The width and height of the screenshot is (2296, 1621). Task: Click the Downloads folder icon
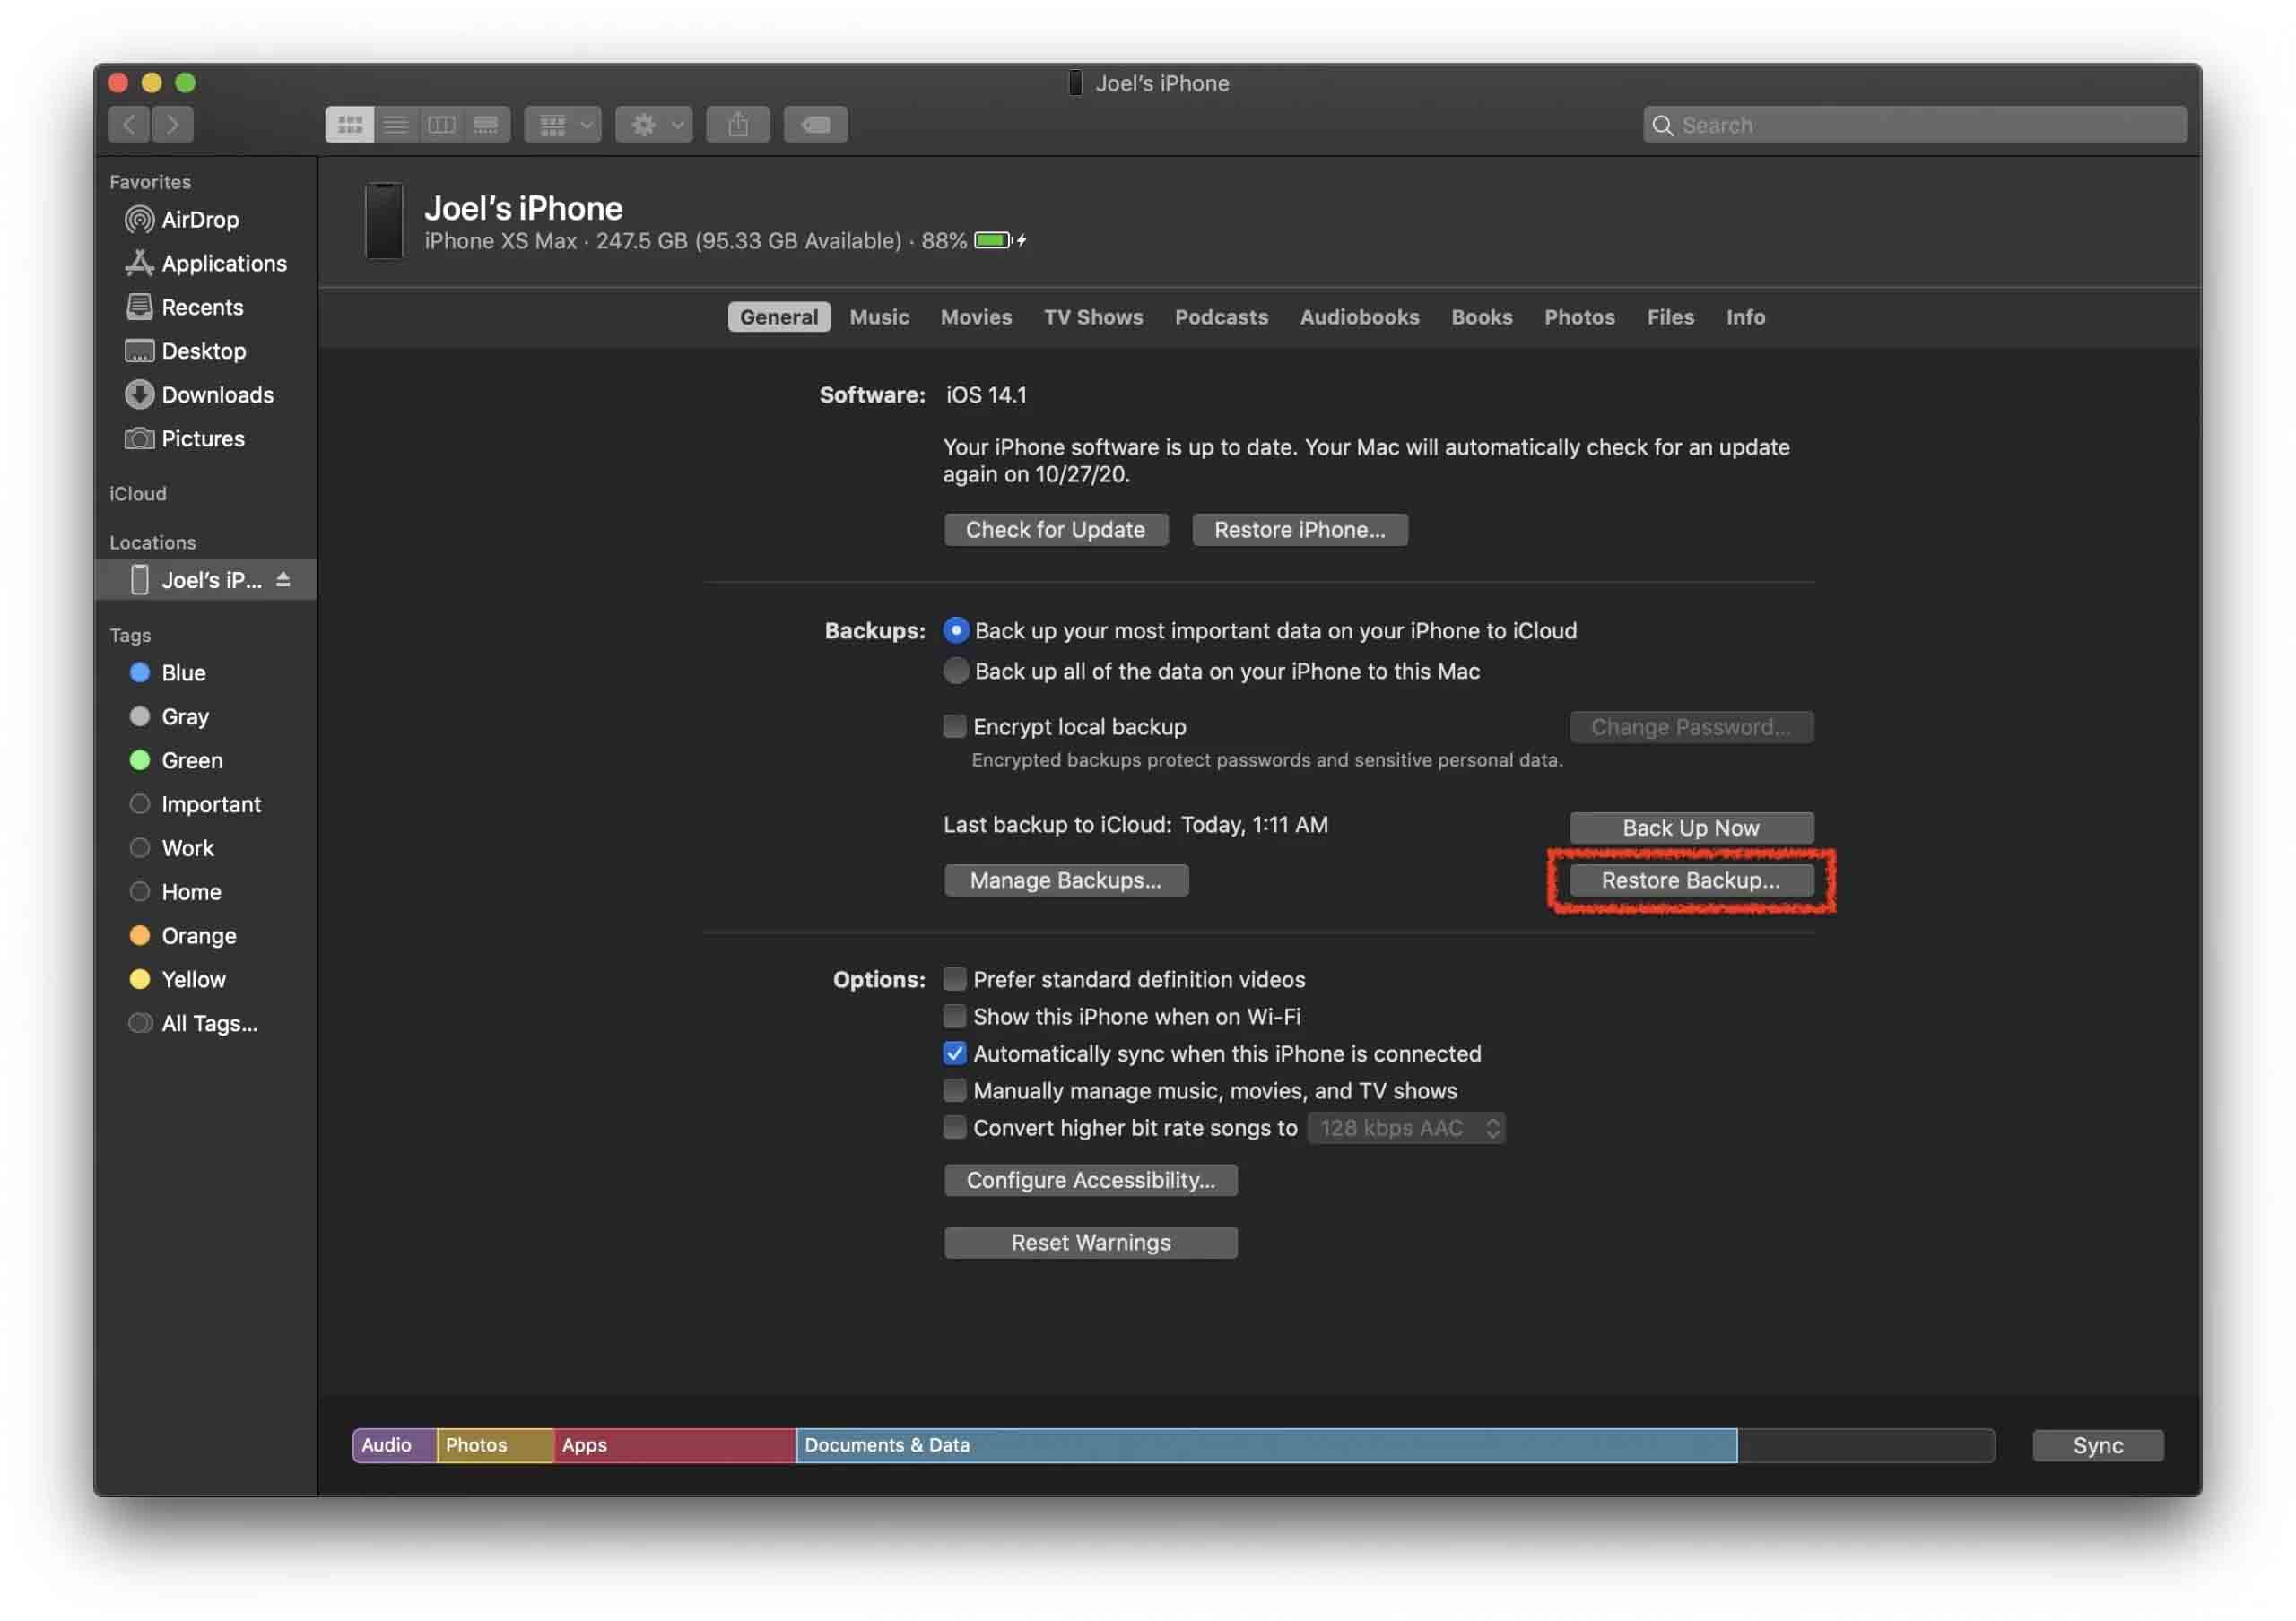tap(138, 394)
